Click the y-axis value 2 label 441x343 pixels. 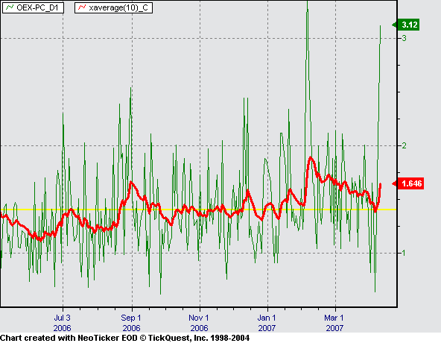tap(404, 145)
